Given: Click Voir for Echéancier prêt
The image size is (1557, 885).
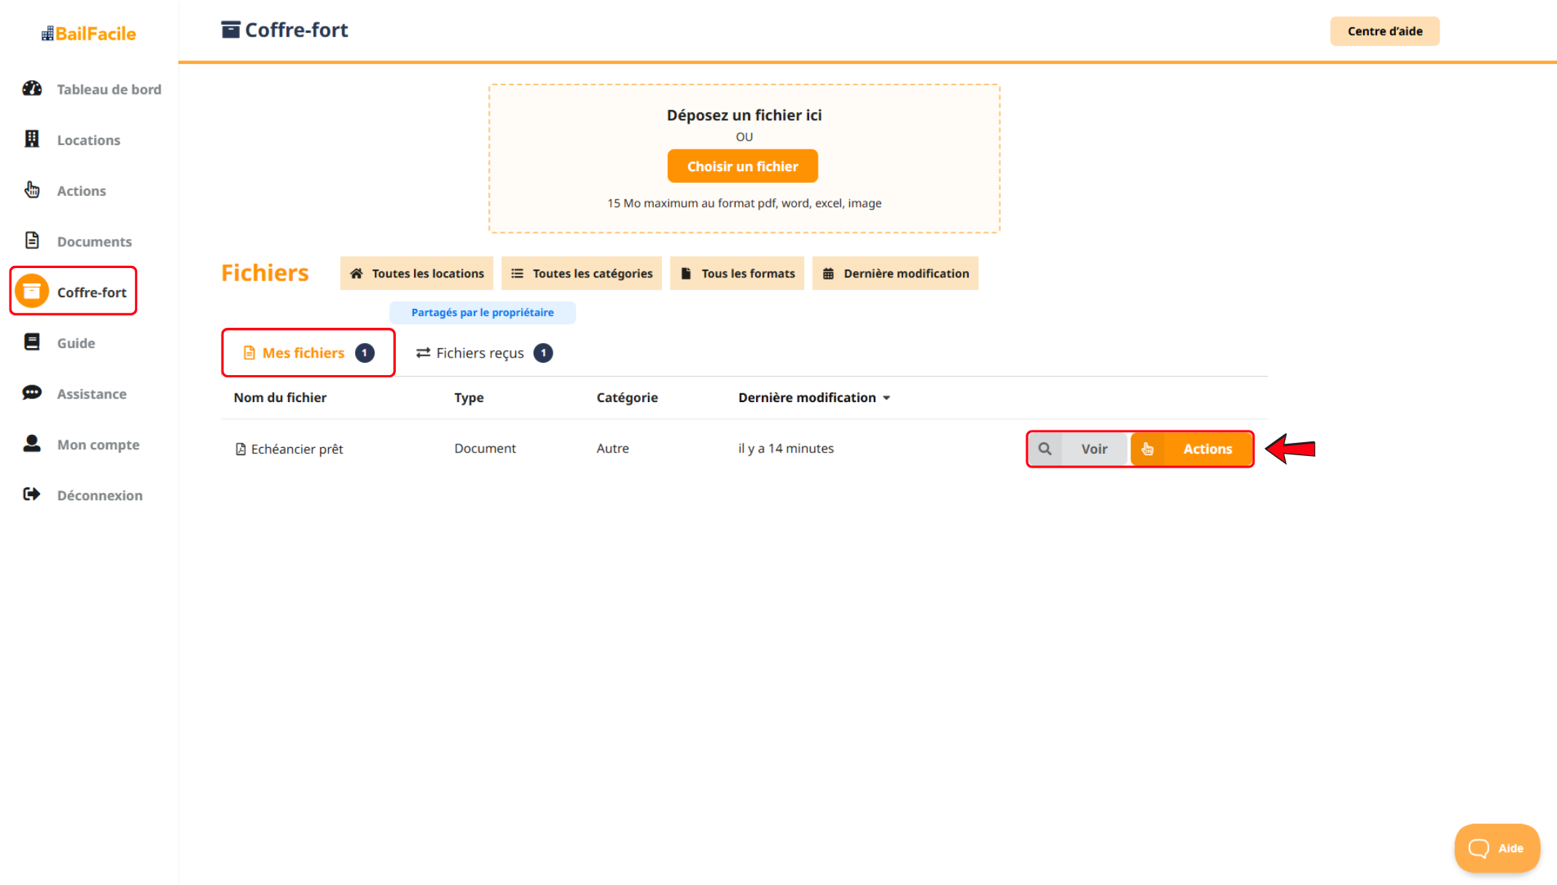Looking at the screenshot, I should (1079, 449).
